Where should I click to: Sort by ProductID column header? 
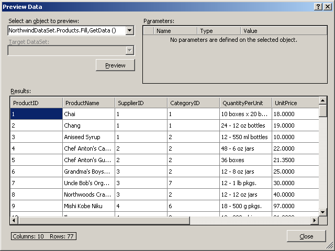click(36, 103)
